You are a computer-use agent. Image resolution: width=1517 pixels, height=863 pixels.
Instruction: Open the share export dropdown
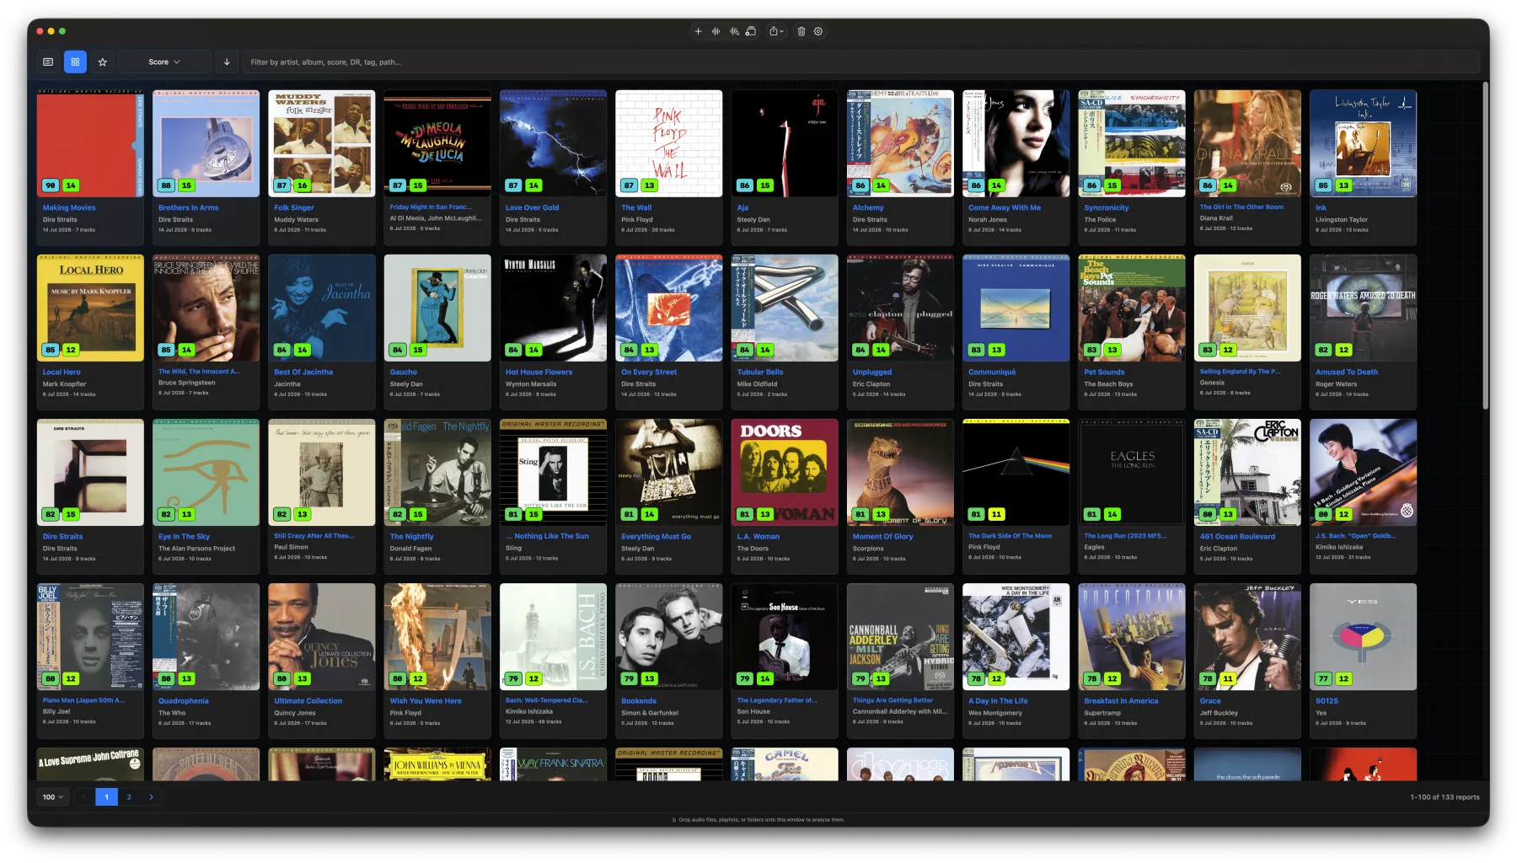pyautogui.click(x=776, y=31)
